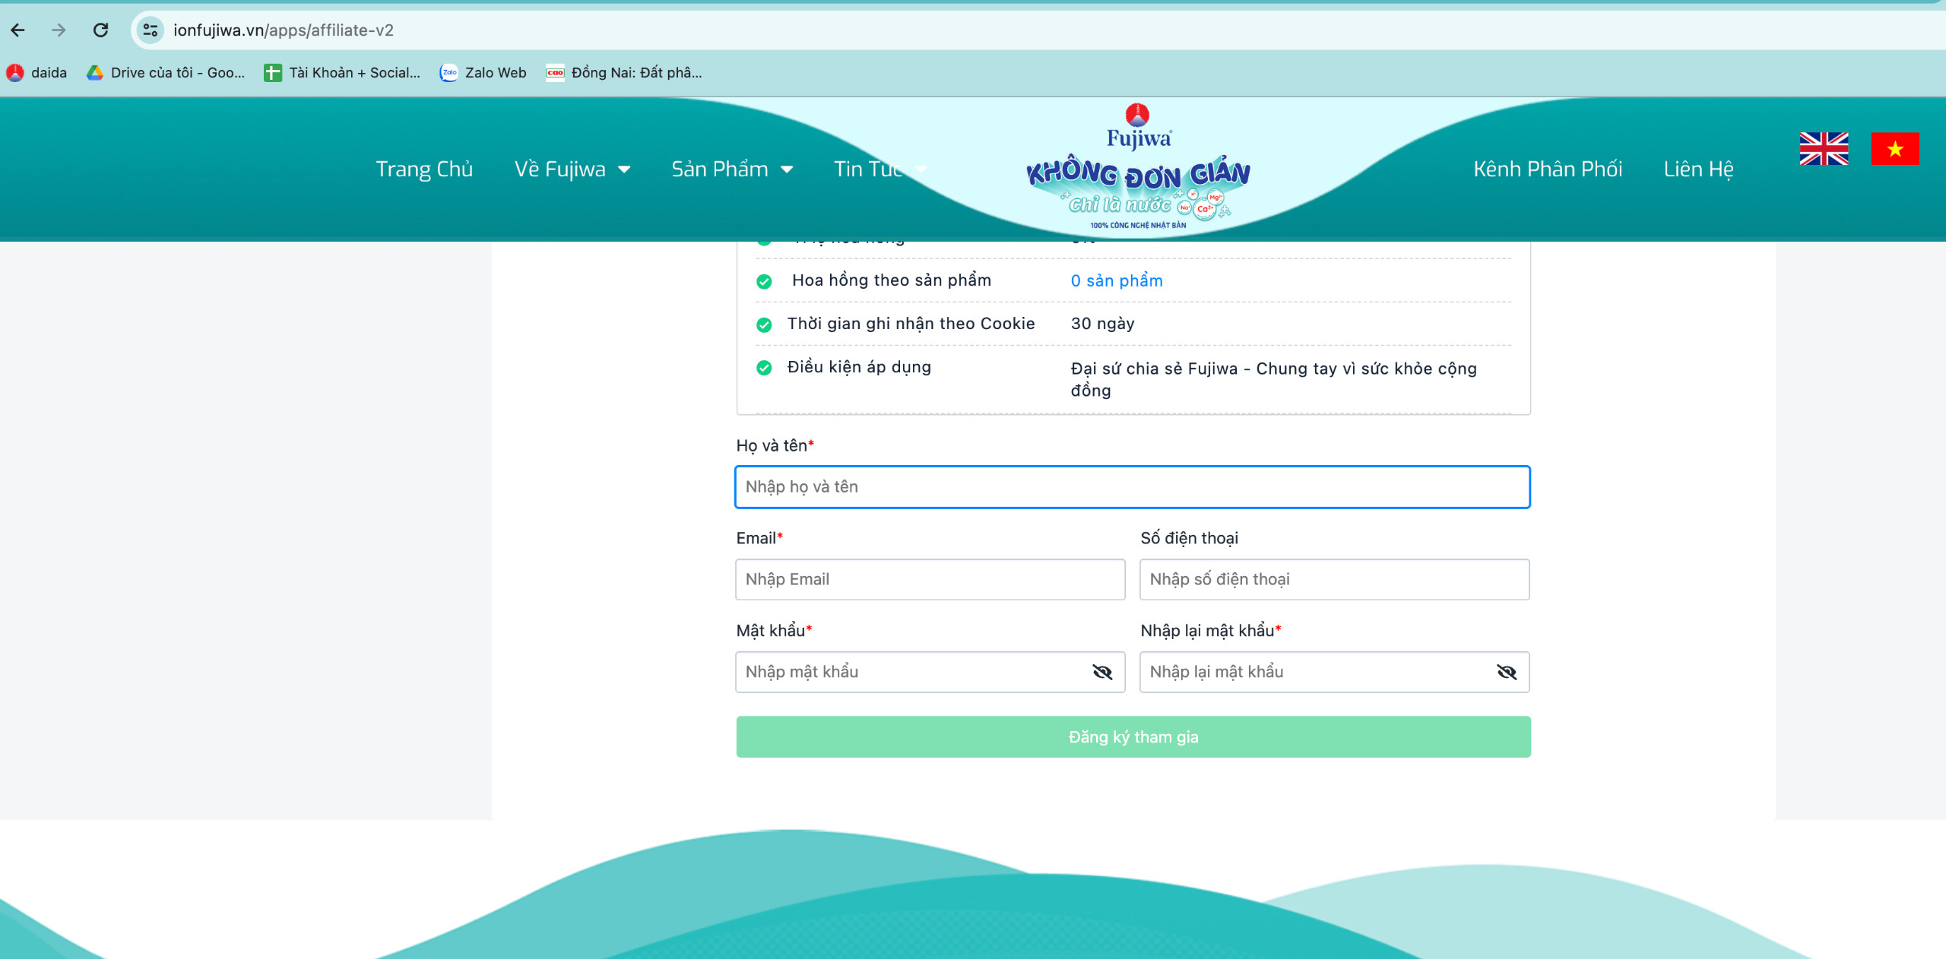Focus the Nhập Email input field

tap(930, 580)
